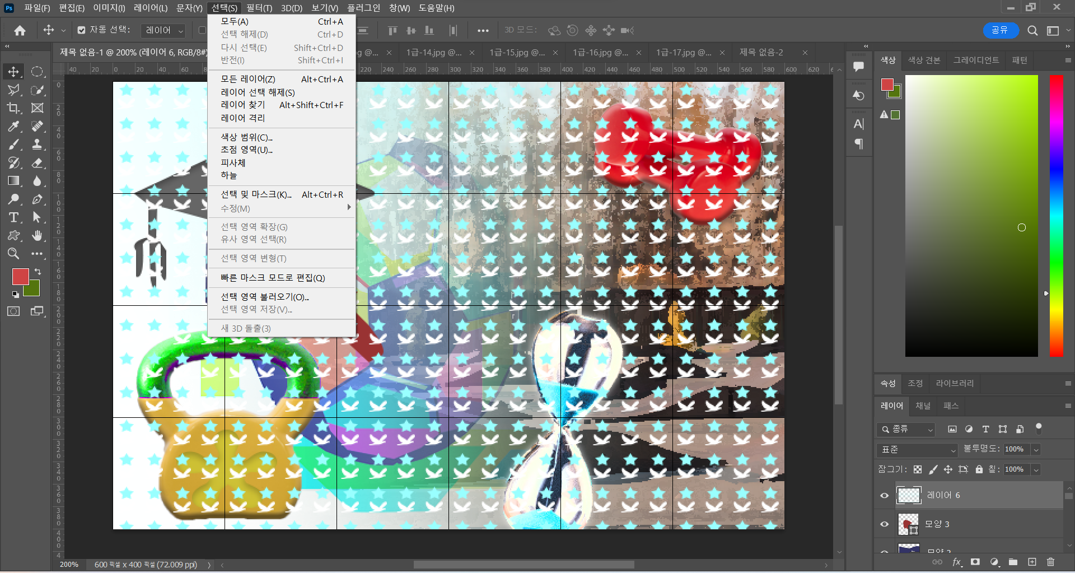Select the Zoom tool in the toolbar

click(13, 254)
